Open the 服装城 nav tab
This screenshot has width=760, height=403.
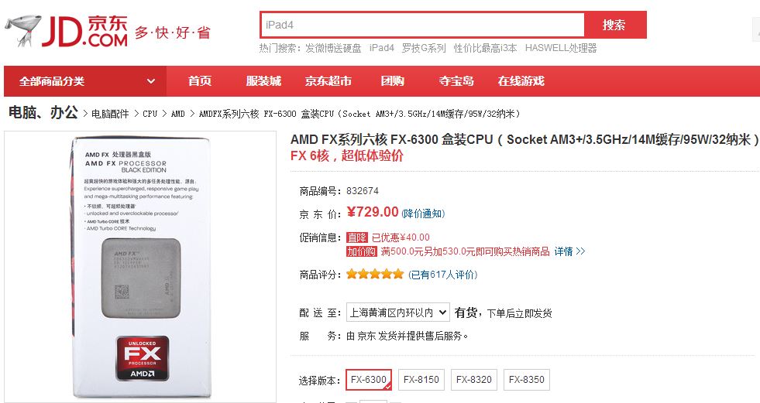pyautogui.click(x=263, y=81)
